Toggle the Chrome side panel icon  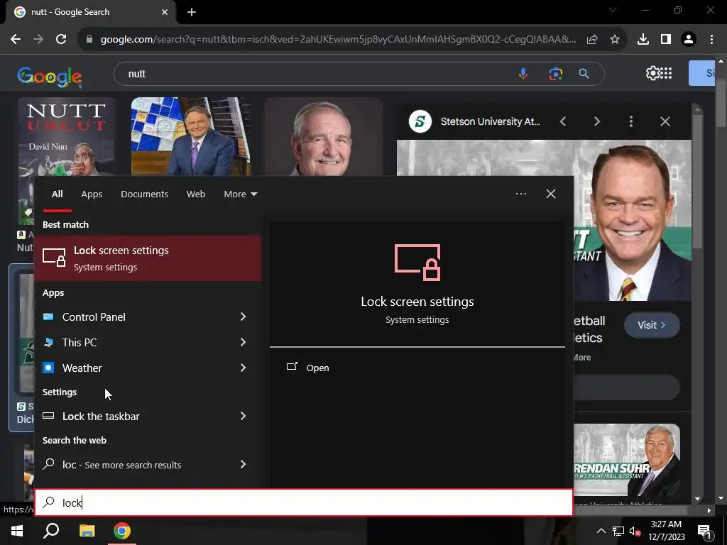(x=666, y=40)
